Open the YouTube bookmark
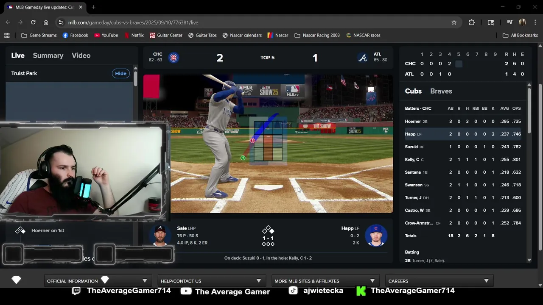This screenshot has width=543, height=305. [106, 35]
